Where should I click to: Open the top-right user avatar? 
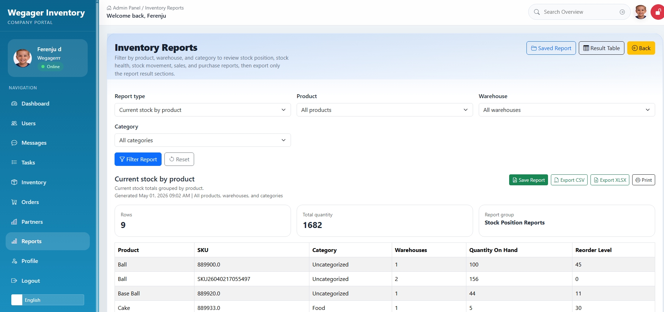[x=641, y=12]
